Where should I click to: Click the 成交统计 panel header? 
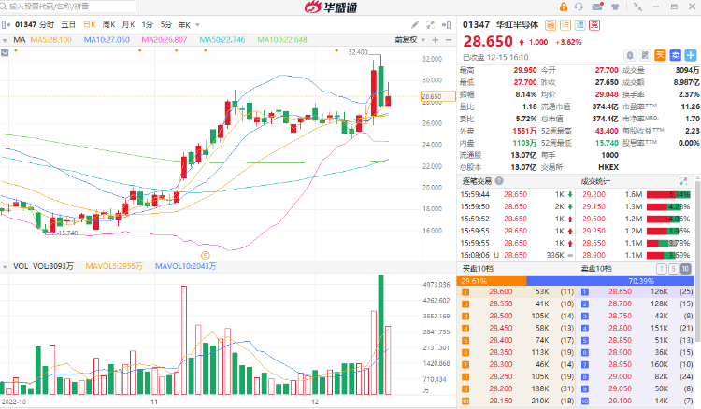point(595,181)
